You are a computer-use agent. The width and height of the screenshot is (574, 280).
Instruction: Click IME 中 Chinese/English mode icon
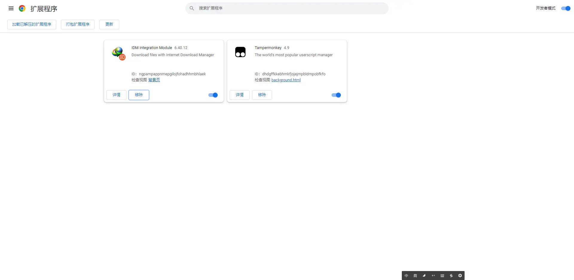(x=406, y=276)
